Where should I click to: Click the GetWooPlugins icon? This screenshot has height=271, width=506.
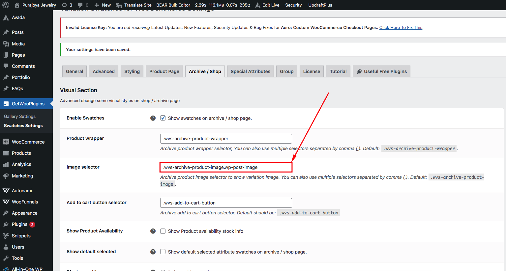6,104
